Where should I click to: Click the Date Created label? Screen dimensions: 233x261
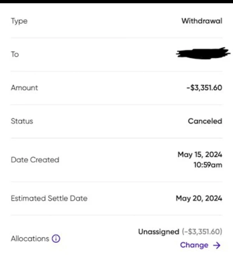pos(35,160)
